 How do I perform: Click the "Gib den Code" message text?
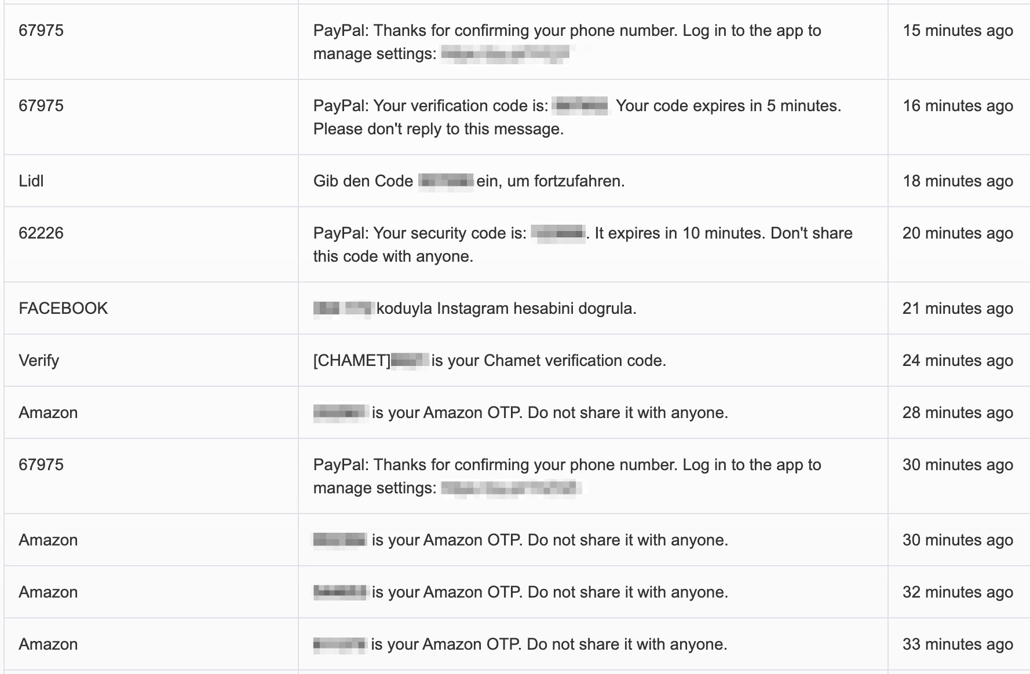point(363,181)
